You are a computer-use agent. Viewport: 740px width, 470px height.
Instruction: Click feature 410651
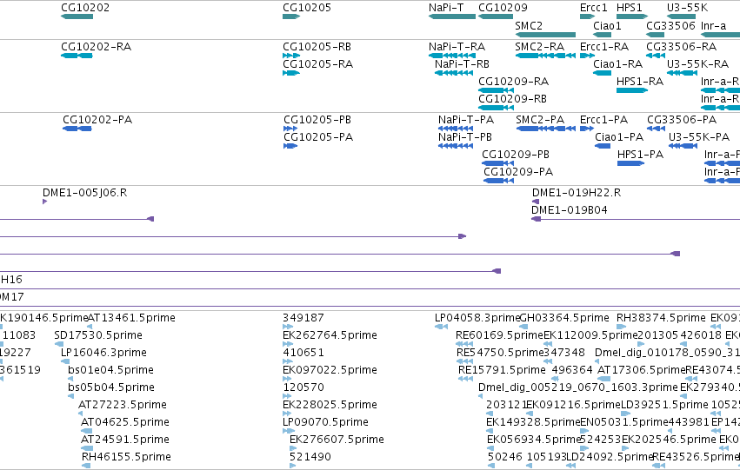pos(288,361)
